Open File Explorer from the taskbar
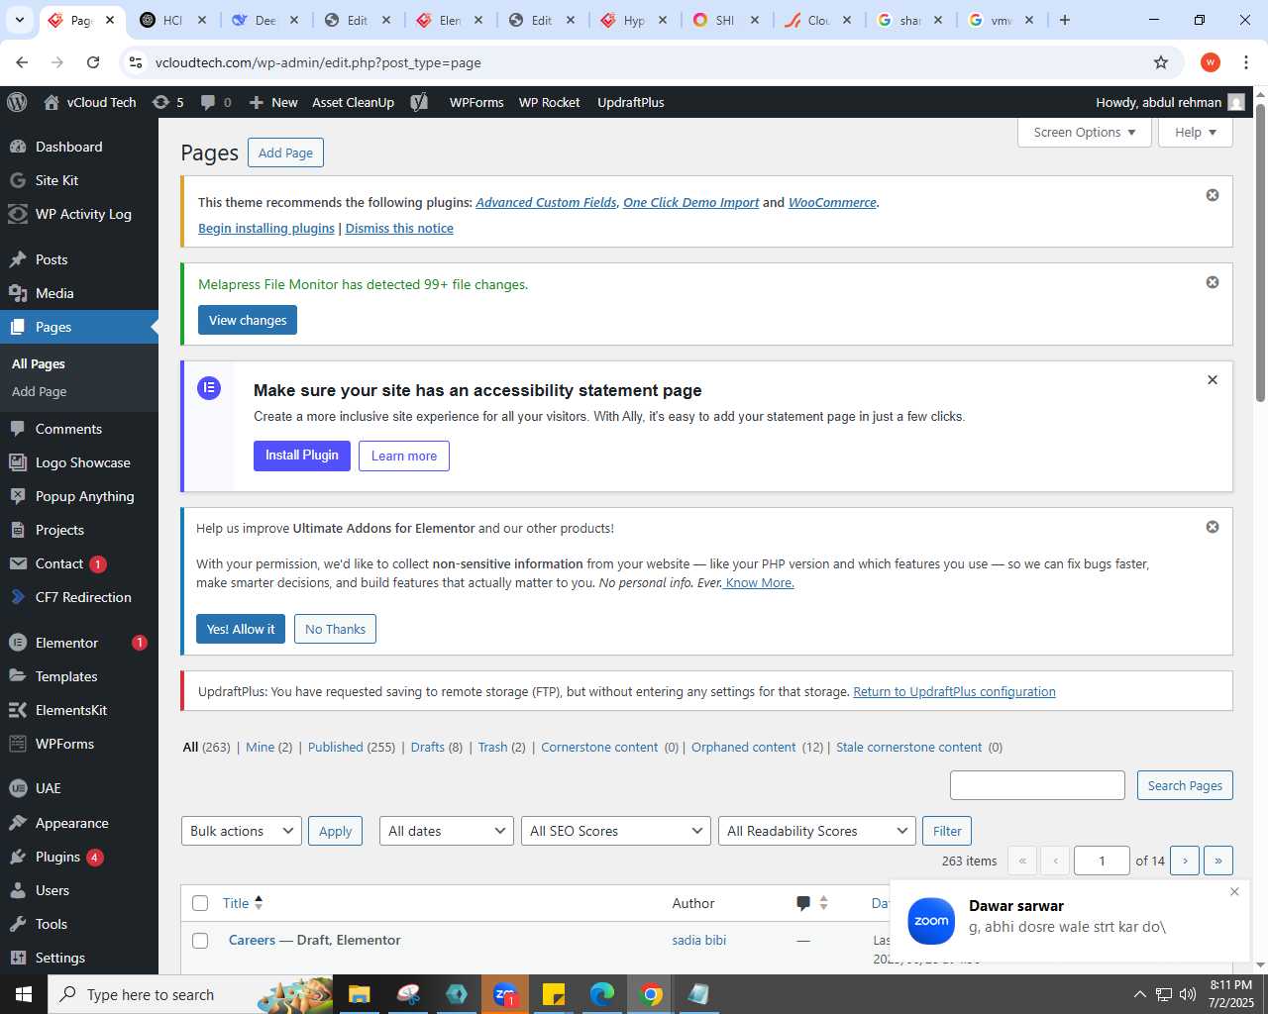This screenshot has width=1268, height=1014. click(x=359, y=994)
